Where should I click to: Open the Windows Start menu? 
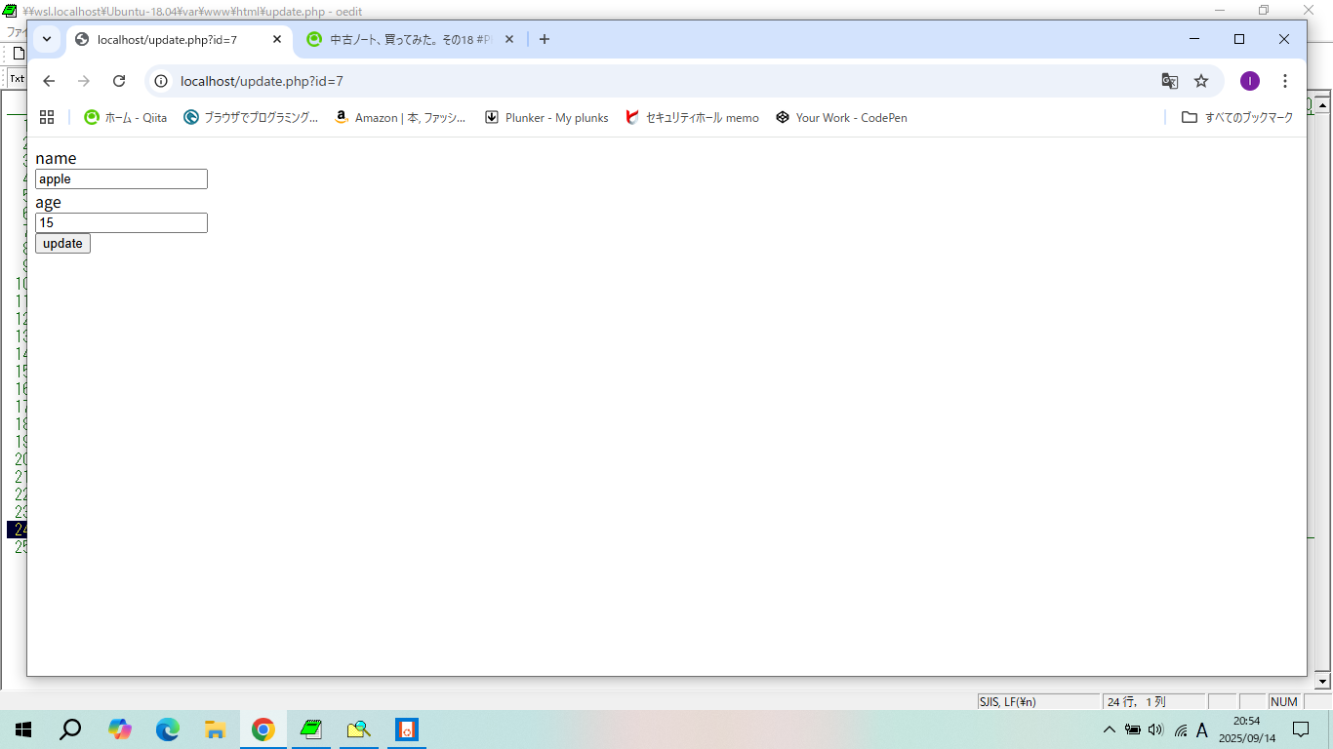pyautogui.click(x=23, y=729)
